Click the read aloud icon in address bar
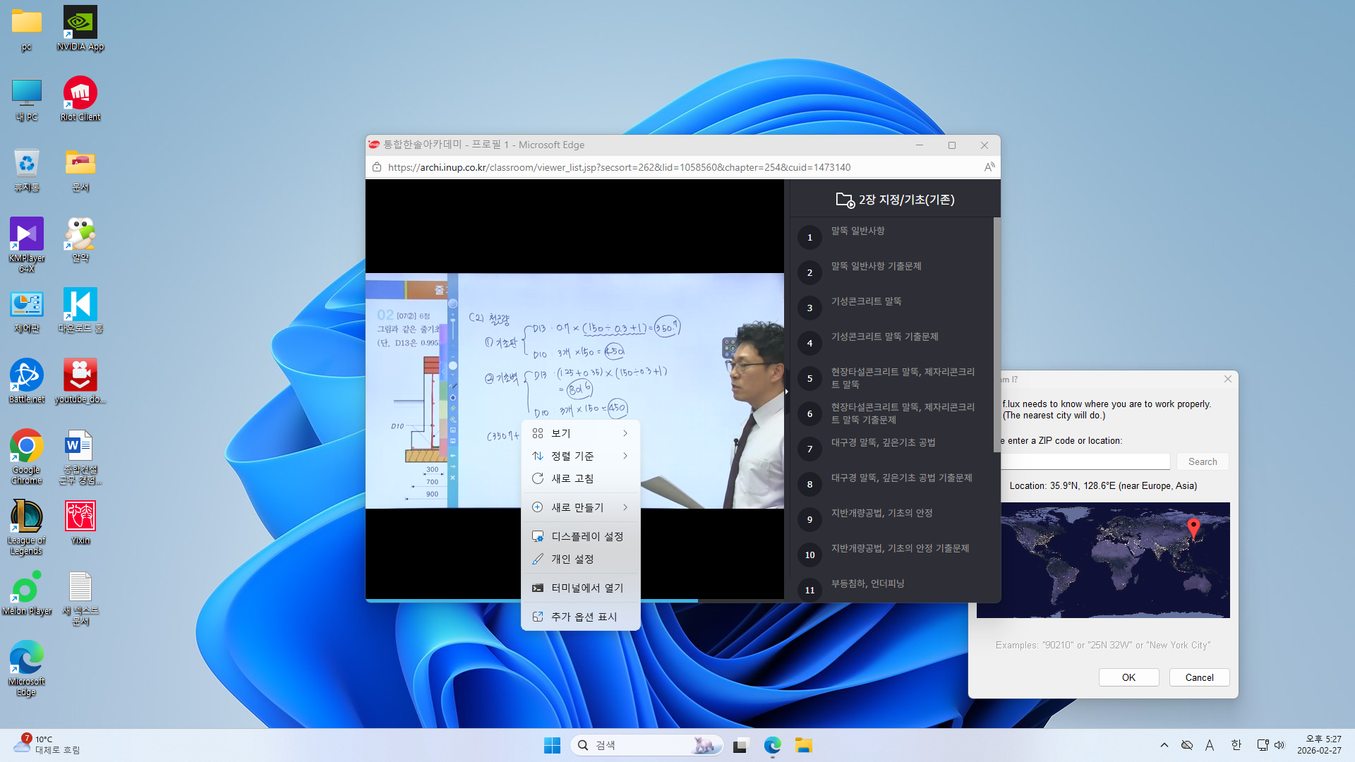Image resolution: width=1355 pixels, height=762 pixels. pos(989,167)
